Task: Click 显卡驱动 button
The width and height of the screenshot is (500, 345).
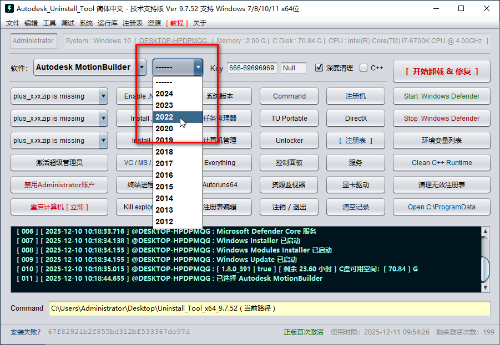Action: (x=356, y=184)
